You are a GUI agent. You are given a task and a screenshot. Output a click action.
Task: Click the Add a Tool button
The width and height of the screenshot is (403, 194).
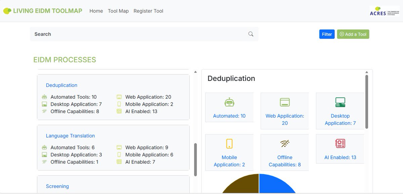coord(353,34)
